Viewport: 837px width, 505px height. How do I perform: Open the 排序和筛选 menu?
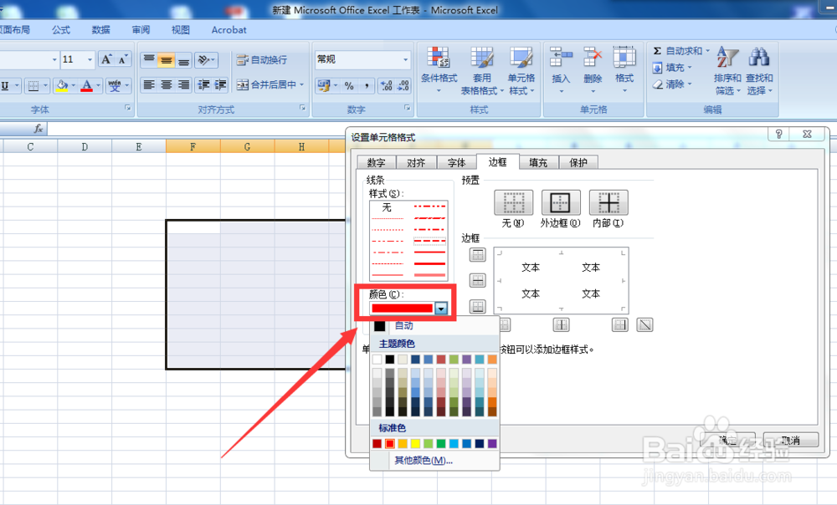click(727, 71)
